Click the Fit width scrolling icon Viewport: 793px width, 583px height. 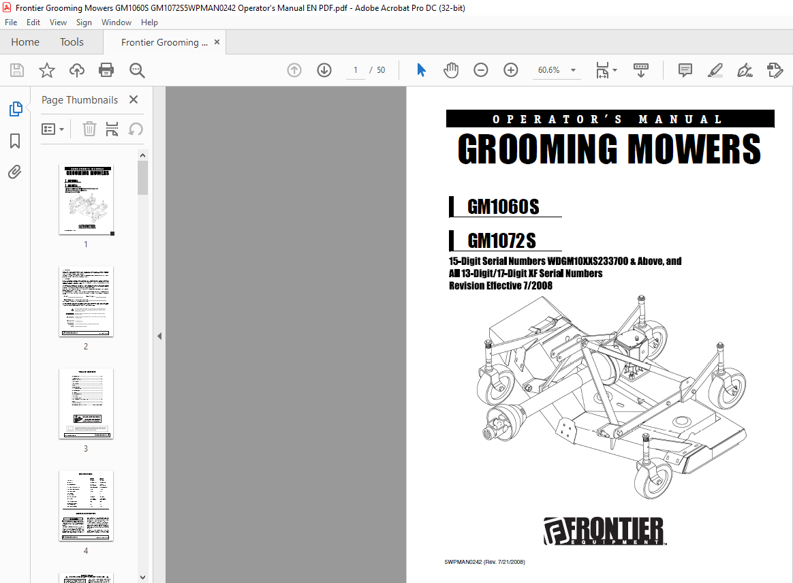coord(602,70)
